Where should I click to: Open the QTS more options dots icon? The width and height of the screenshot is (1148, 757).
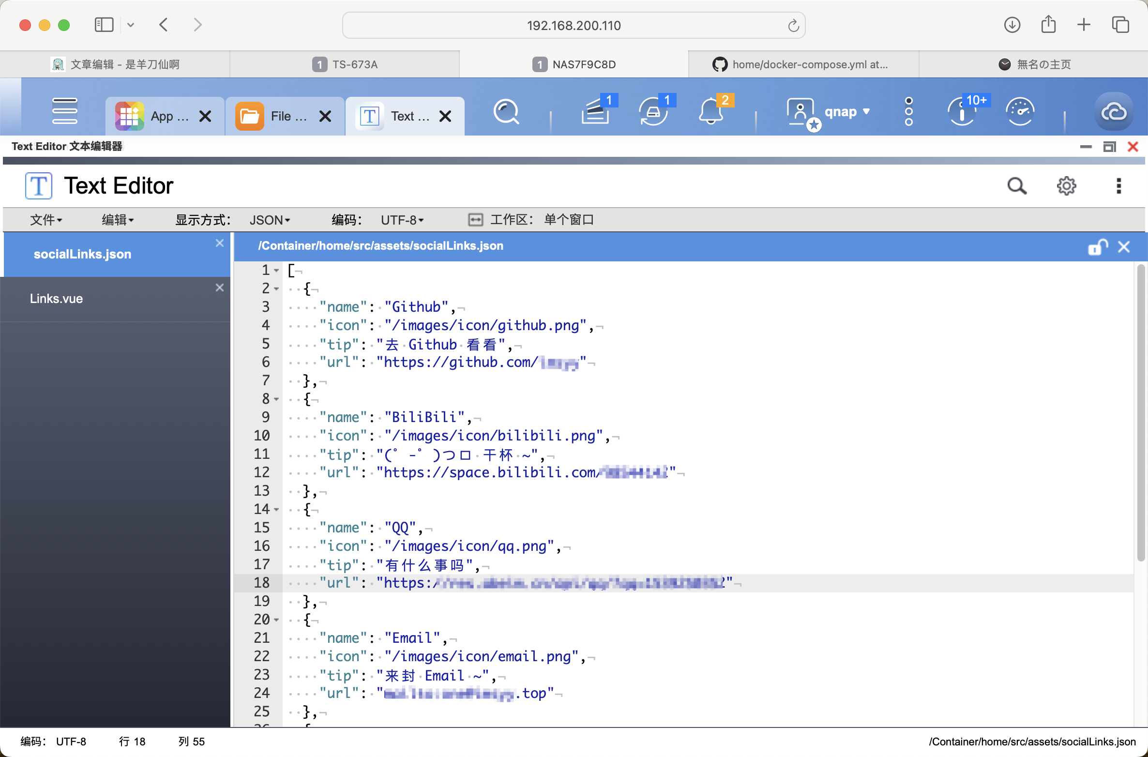coord(909,111)
